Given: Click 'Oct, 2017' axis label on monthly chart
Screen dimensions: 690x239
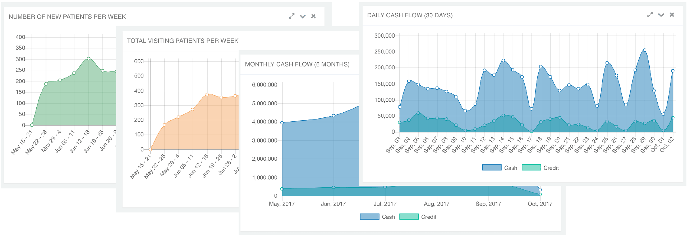Looking at the screenshot, I should (x=540, y=204).
